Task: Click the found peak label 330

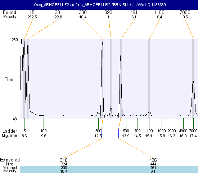Action: point(83,12)
